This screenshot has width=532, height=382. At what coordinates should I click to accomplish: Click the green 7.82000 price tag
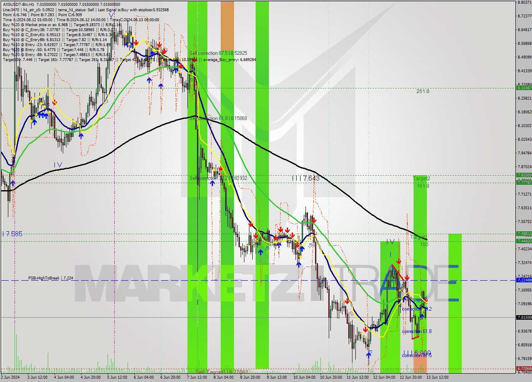coord(523,175)
